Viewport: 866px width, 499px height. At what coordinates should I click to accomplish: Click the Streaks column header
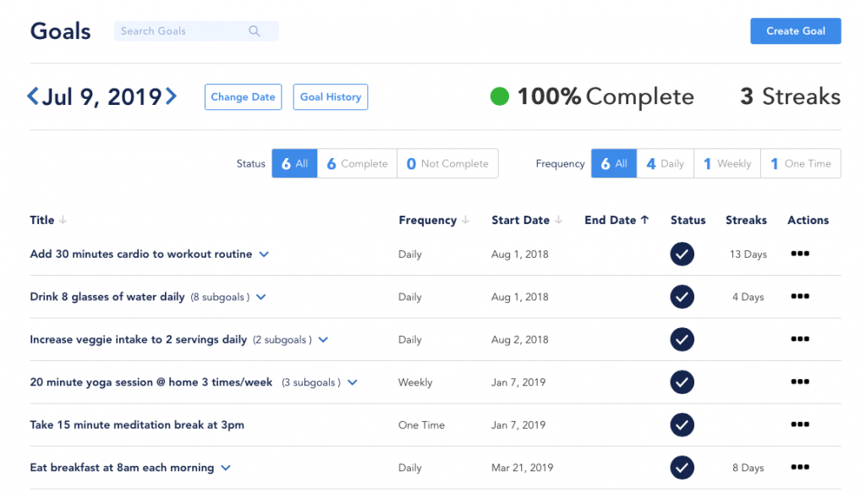pos(746,220)
